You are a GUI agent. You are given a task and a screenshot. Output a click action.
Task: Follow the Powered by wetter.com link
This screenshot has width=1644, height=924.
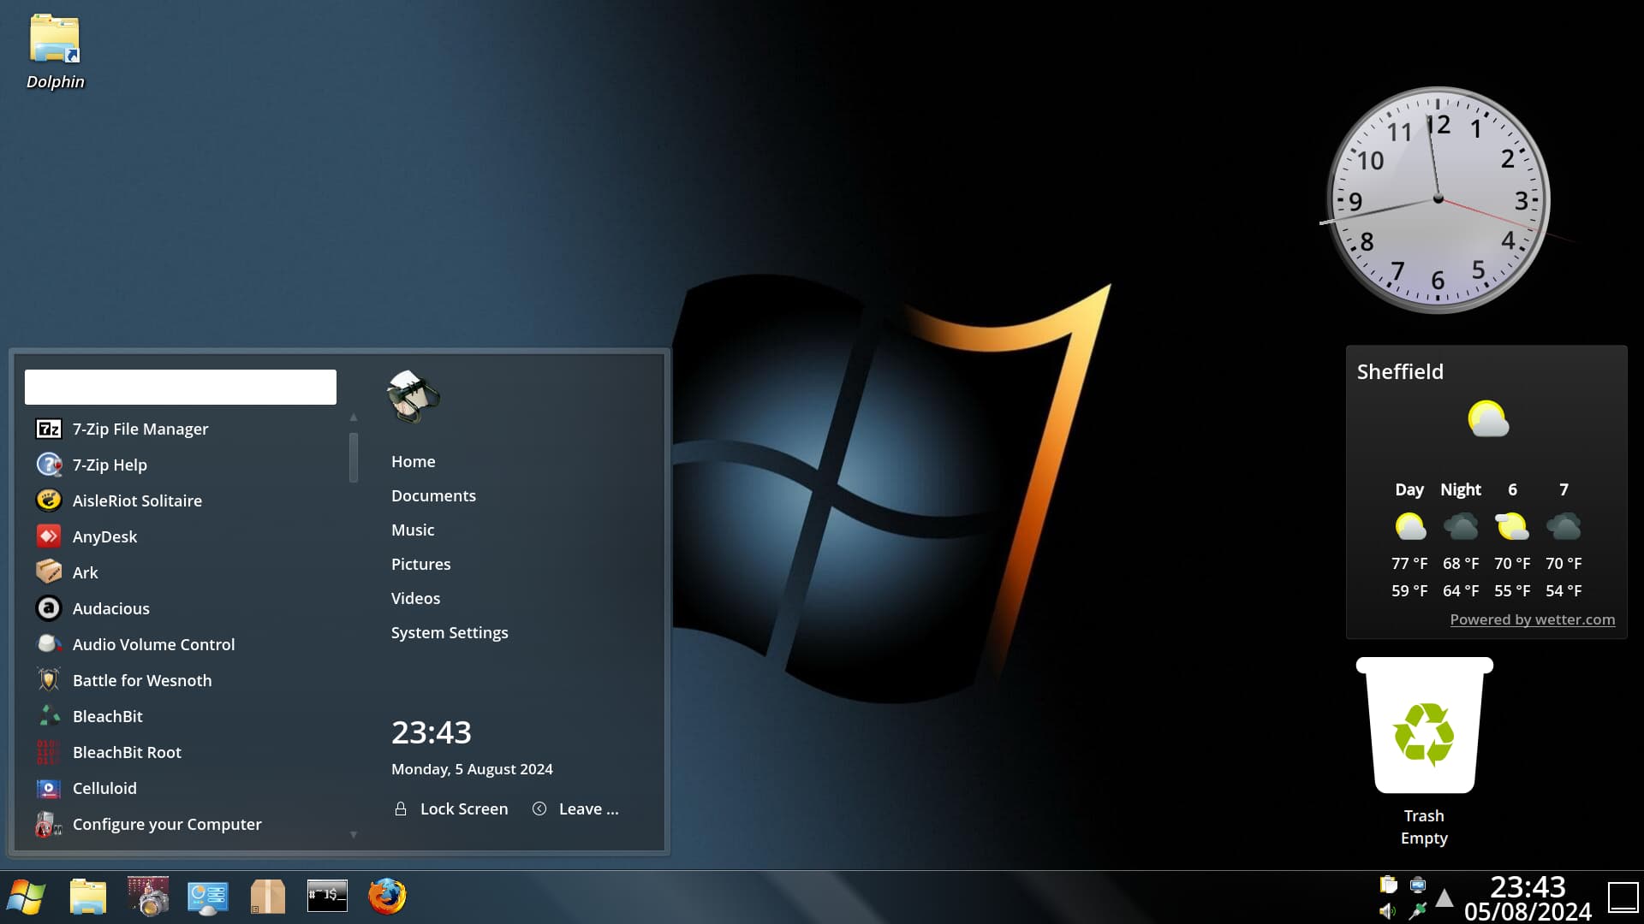click(1532, 619)
